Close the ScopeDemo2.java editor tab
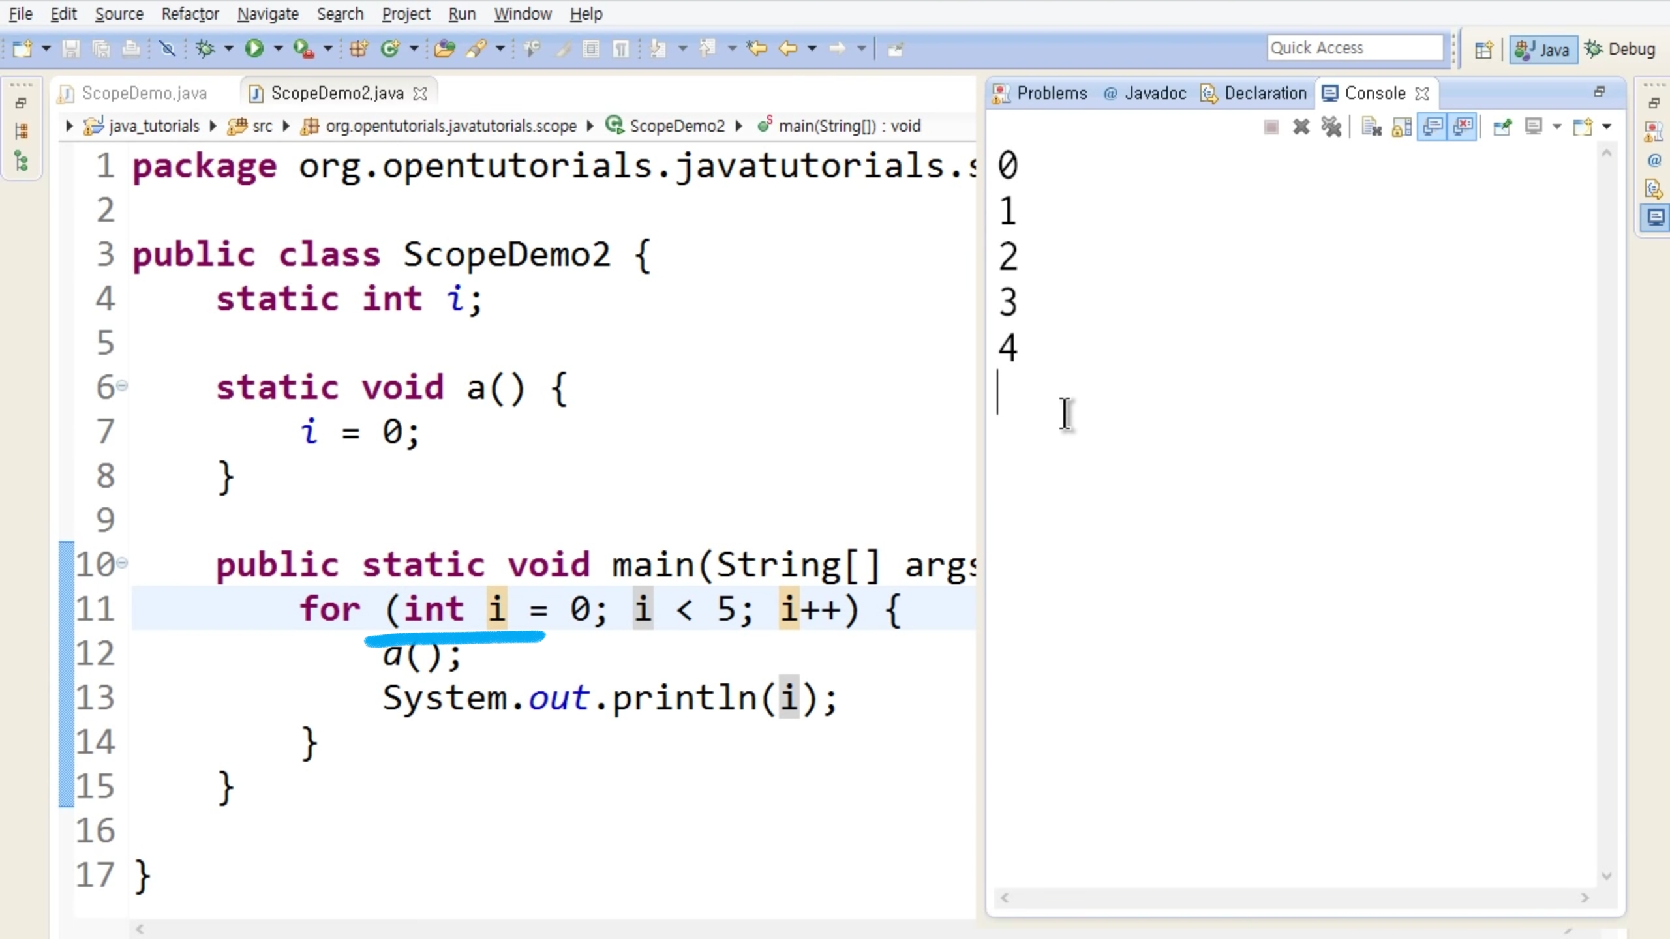Viewport: 1670px width, 939px height. point(421,94)
